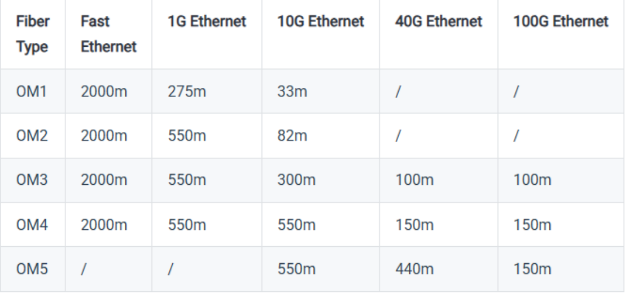Select the OM2 row label

[x=32, y=136]
